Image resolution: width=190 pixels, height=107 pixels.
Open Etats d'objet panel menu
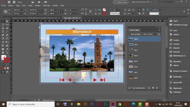tap(159, 30)
